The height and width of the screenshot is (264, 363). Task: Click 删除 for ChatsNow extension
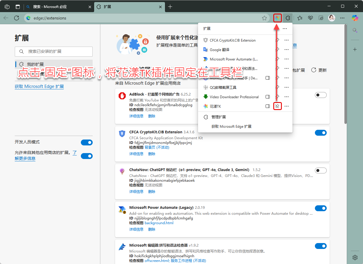(152, 191)
